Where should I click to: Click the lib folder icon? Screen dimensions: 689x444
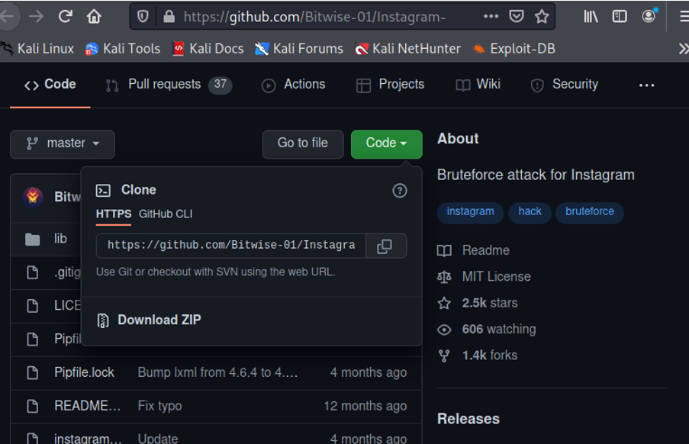tap(33, 239)
